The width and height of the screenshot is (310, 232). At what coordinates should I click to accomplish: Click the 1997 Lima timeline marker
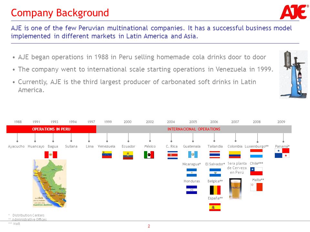click(89, 141)
